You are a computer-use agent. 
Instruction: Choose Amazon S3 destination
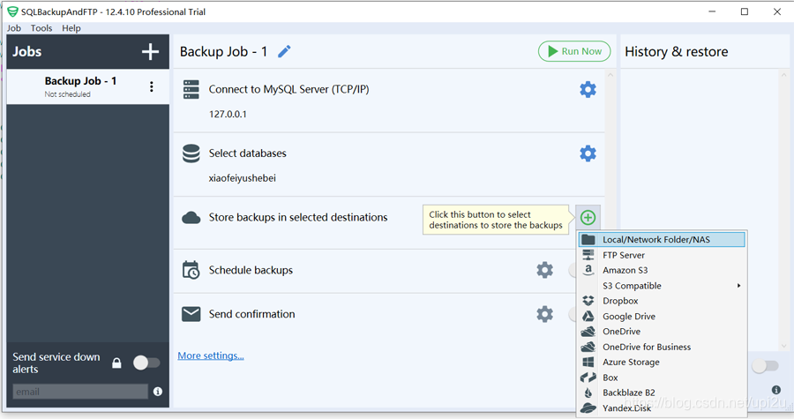(x=662, y=270)
